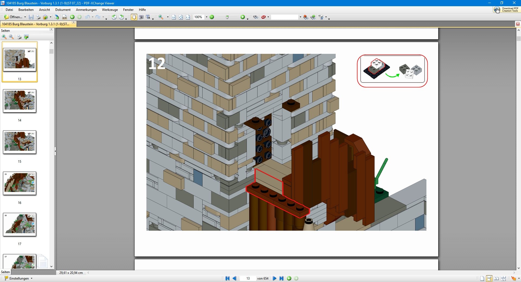
Task: Expand the Einstellungen dropdown
Action: tap(31, 278)
